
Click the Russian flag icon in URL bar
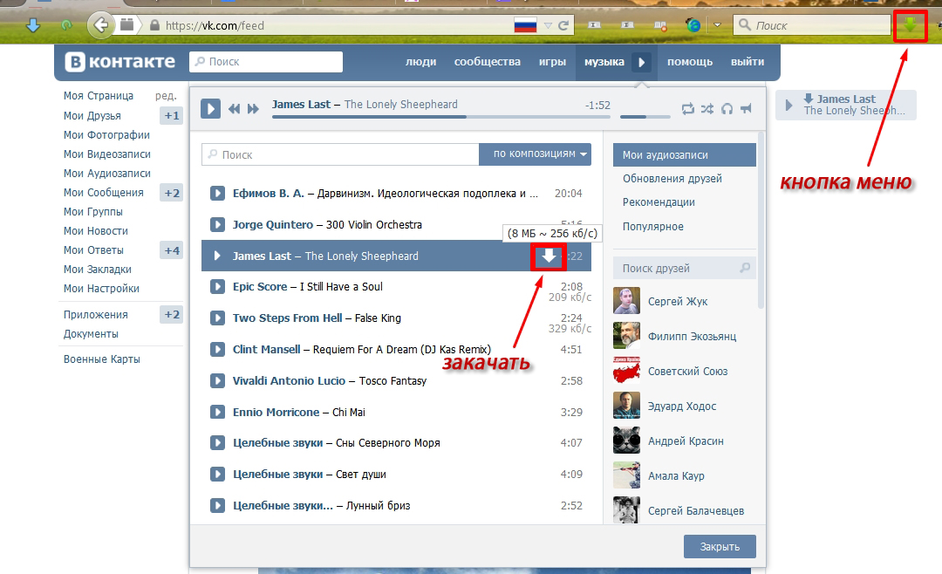coord(525,25)
